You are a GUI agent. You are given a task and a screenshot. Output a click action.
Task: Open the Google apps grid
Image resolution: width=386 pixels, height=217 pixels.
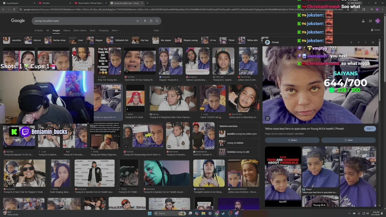tap(370, 21)
